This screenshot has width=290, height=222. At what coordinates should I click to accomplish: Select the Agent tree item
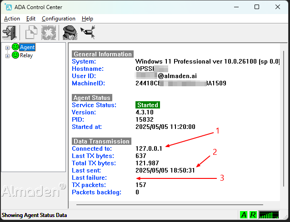(x=27, y=47)
